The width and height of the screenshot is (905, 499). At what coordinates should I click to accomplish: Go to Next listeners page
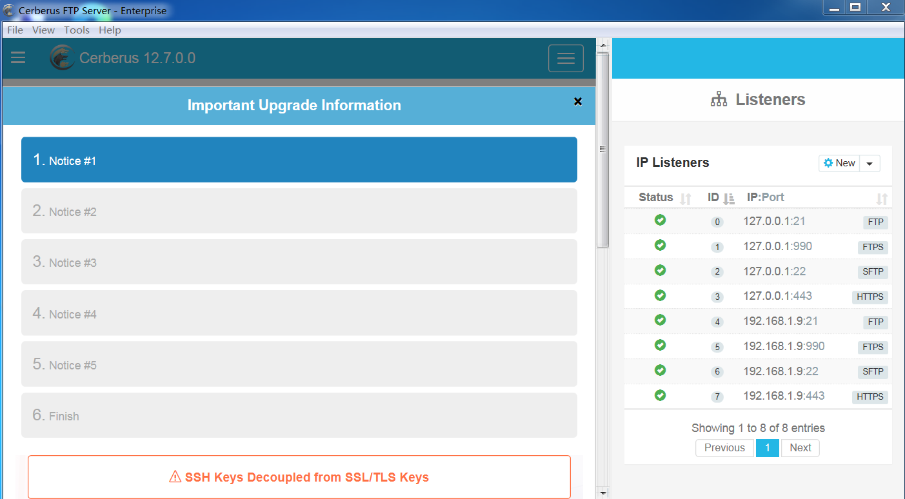click(x=801, y=447)
